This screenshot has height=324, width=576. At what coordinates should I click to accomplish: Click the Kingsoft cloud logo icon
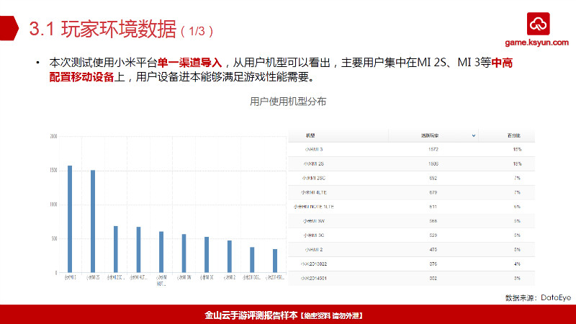538,24
